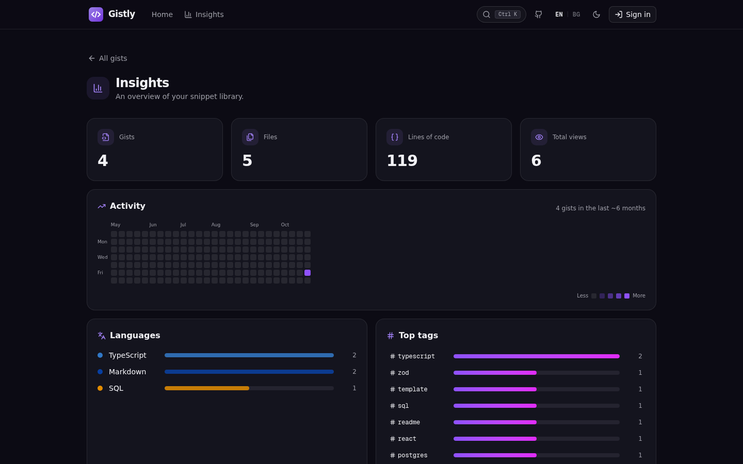
Task: Toggle dark mode with moon icon
Action: point(596,14)
